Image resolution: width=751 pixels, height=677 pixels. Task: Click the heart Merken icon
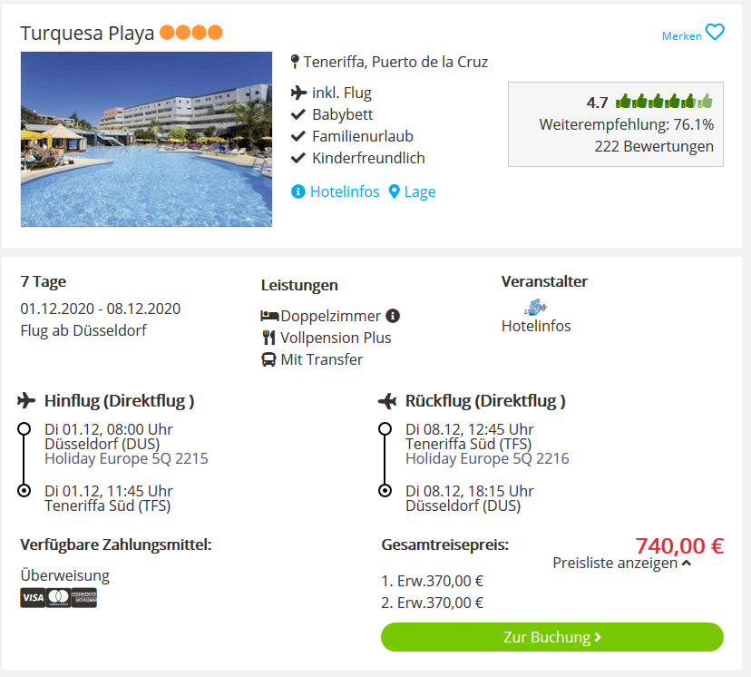pyautogui.click(x=715, y=33)
